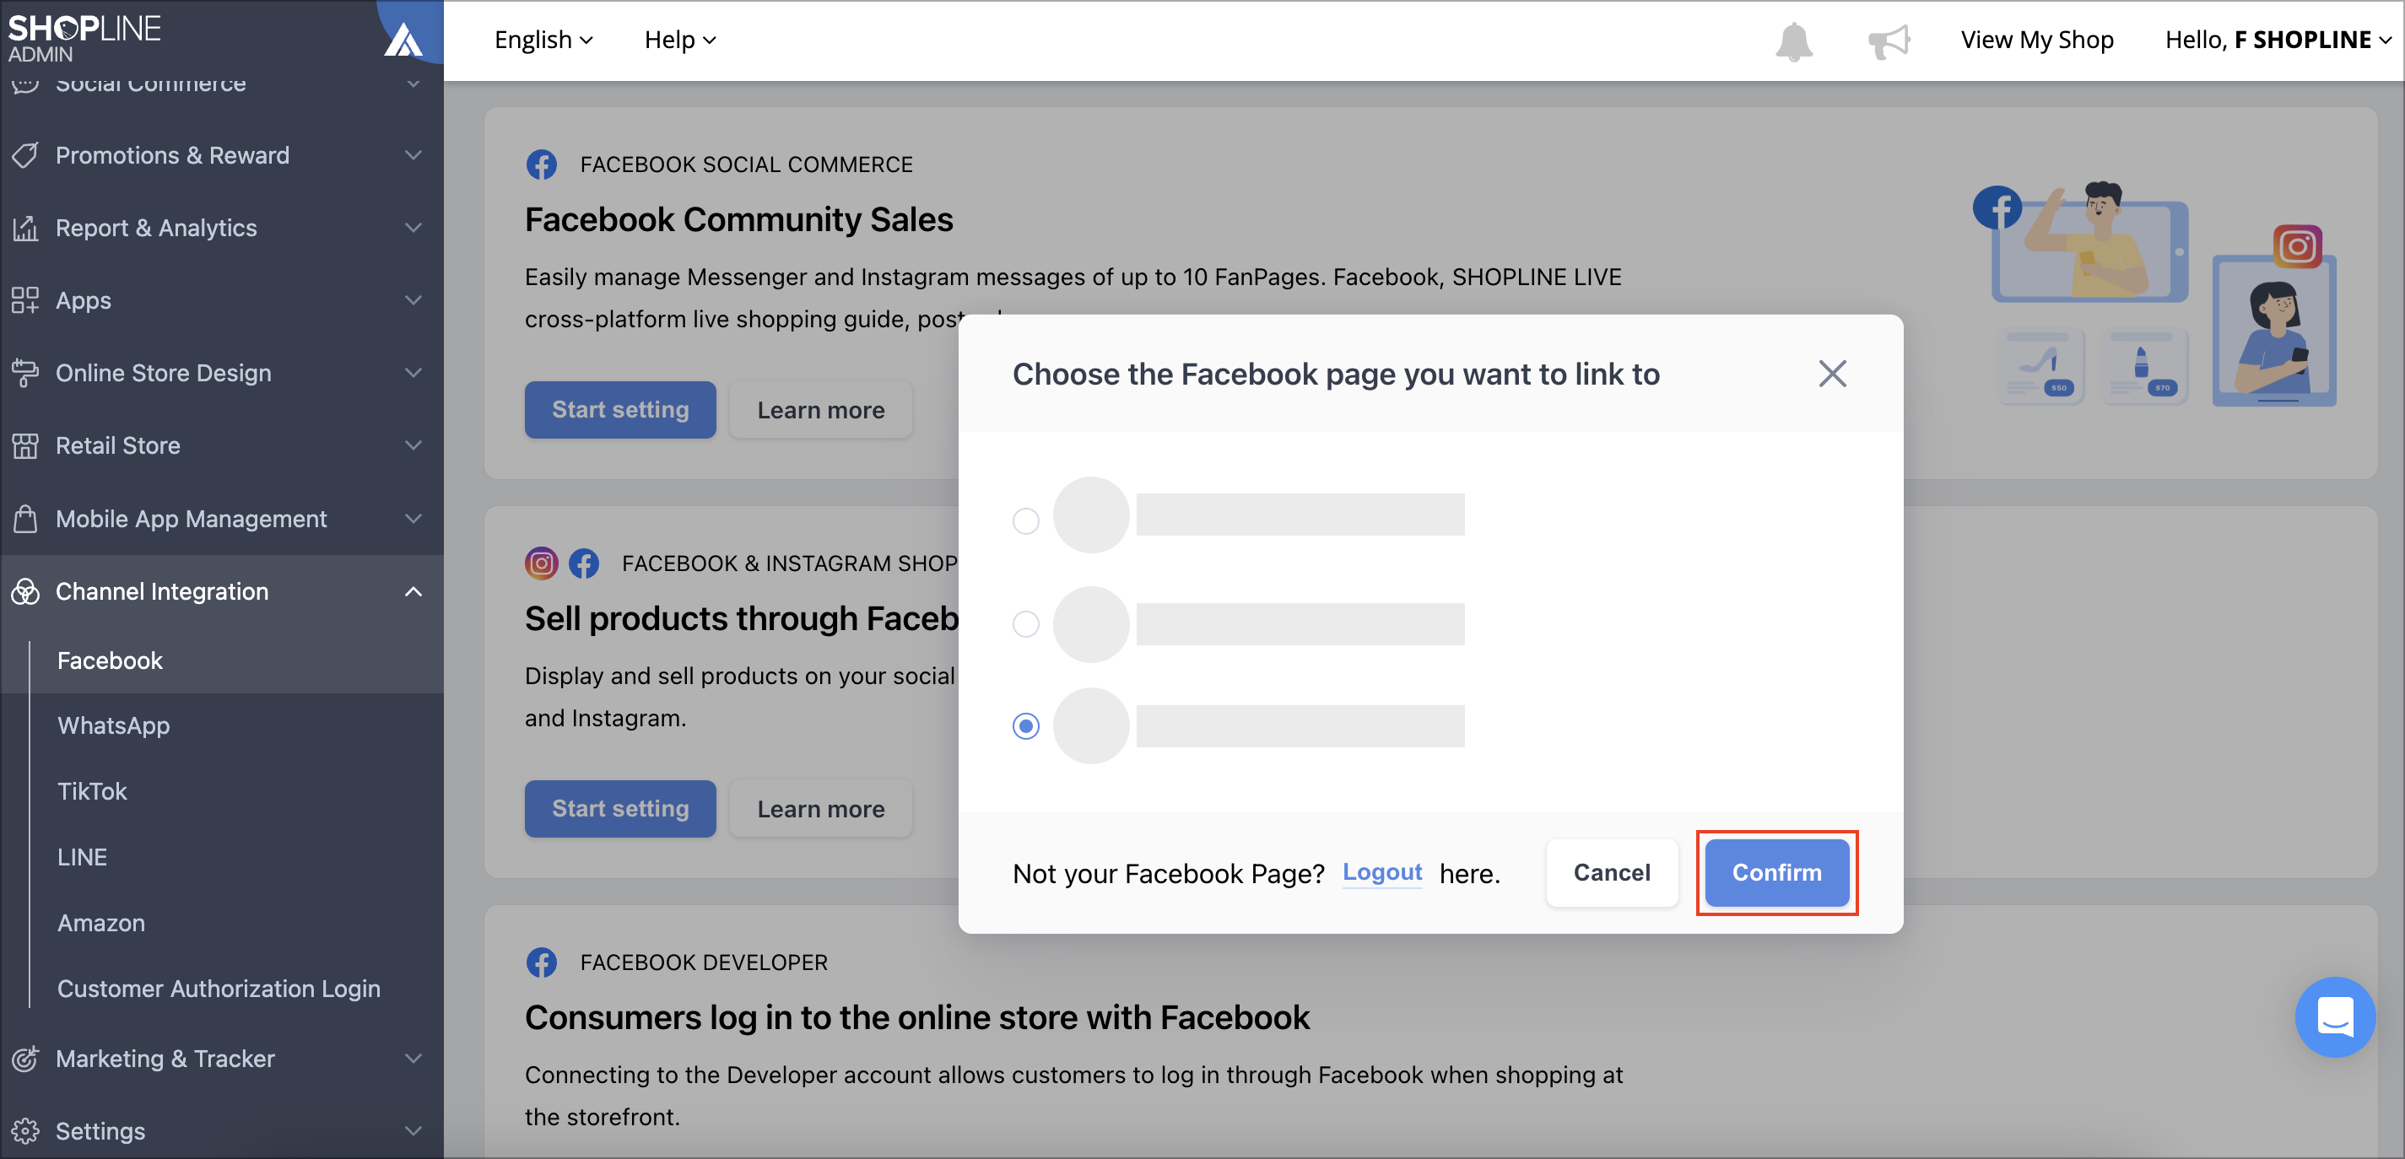Click the Promotions & Reward tag icon
Image resolution: width=2405 pixels, height=1159 pixels.
[x=25, y=155]
